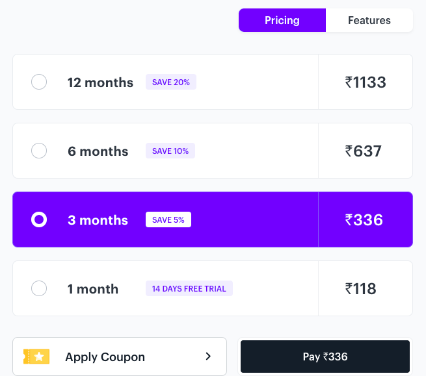Click the 14 DAYS FREE TRIAL badge
This screenshot has height=376, width=426.
coord(189,288)
